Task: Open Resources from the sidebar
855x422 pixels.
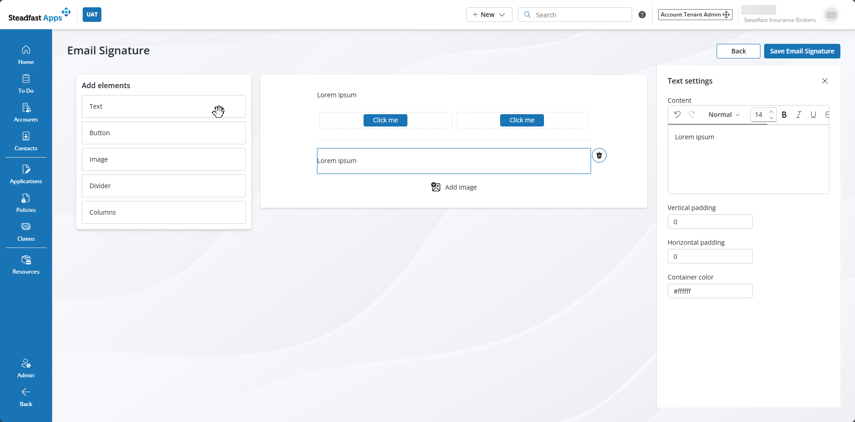Action: coord(26,265)
